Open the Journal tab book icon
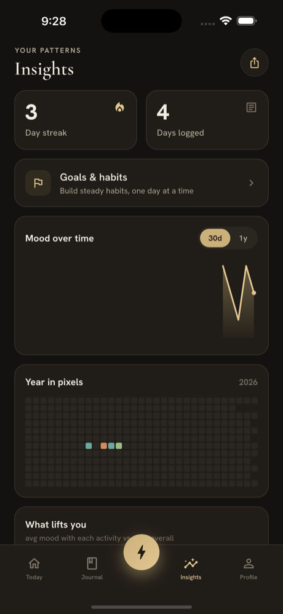Screen dimensions: 283x614 [x=92, y=564]
